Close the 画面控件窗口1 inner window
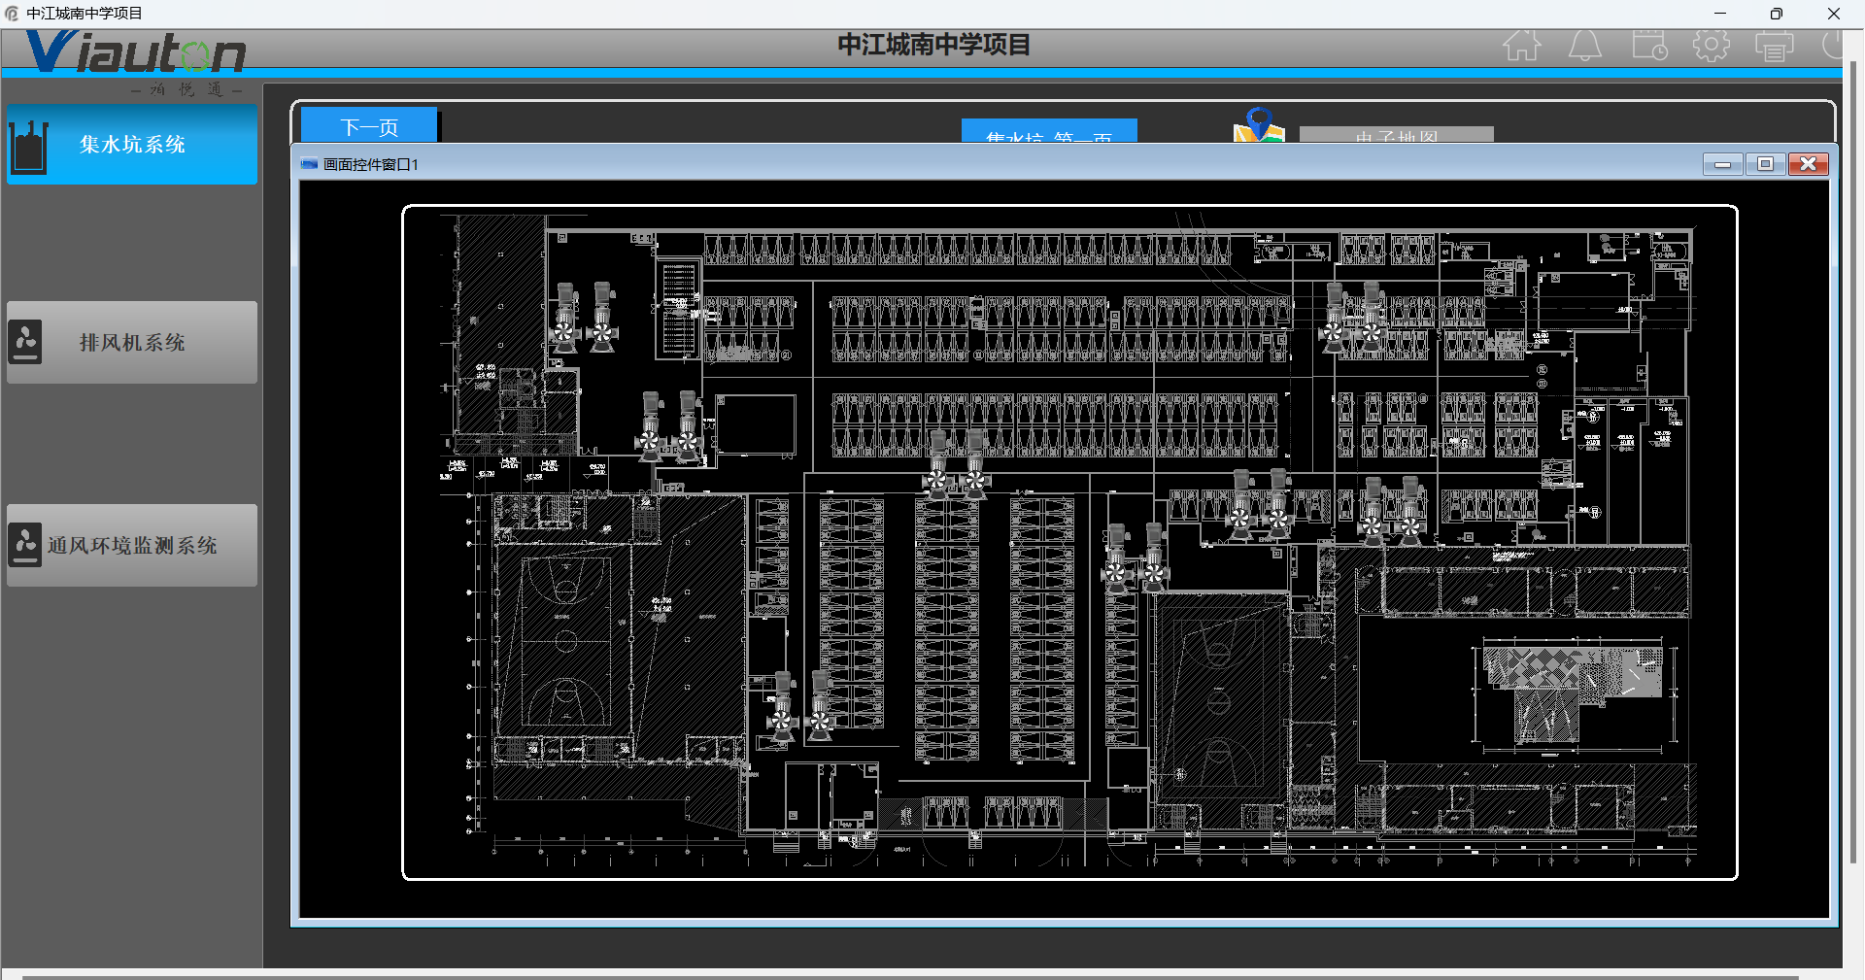The width and height of the screenshot is (1865, 980). 1808,164
